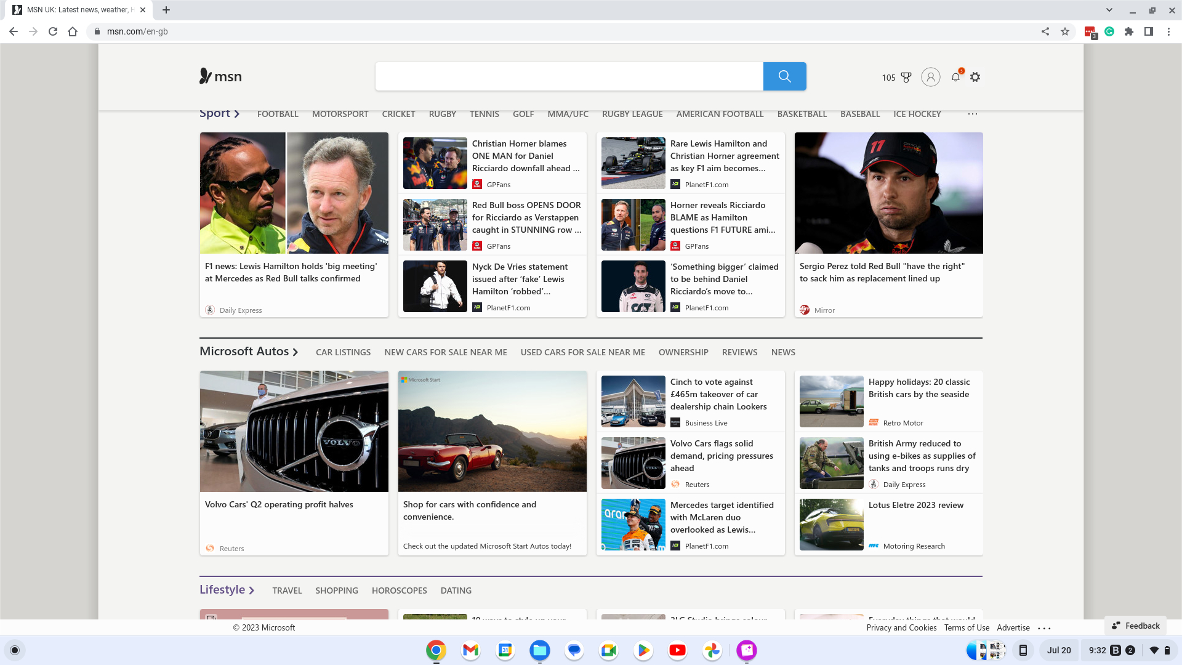Screen dimensions: 1182x665
Task: Open the account sign-in profile icon
Action: [x=930, y=77]
